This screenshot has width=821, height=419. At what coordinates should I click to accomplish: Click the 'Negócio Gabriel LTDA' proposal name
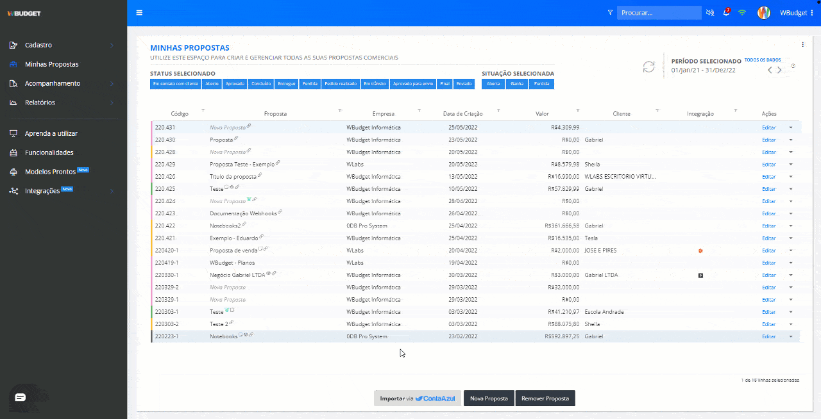(x=237, y=275)
